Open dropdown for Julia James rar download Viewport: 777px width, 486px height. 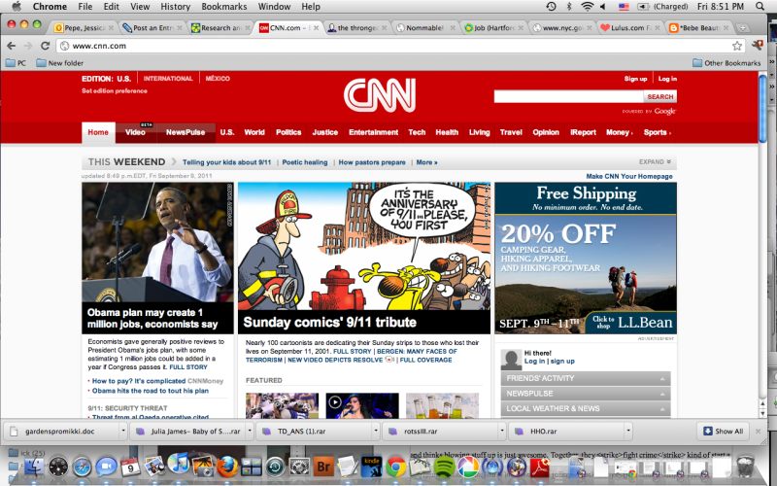tap(250, 431)
